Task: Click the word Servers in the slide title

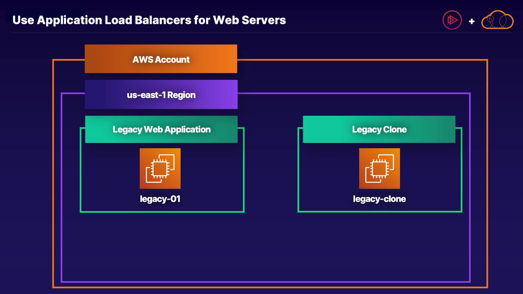Action: click(x=264, y=20)
